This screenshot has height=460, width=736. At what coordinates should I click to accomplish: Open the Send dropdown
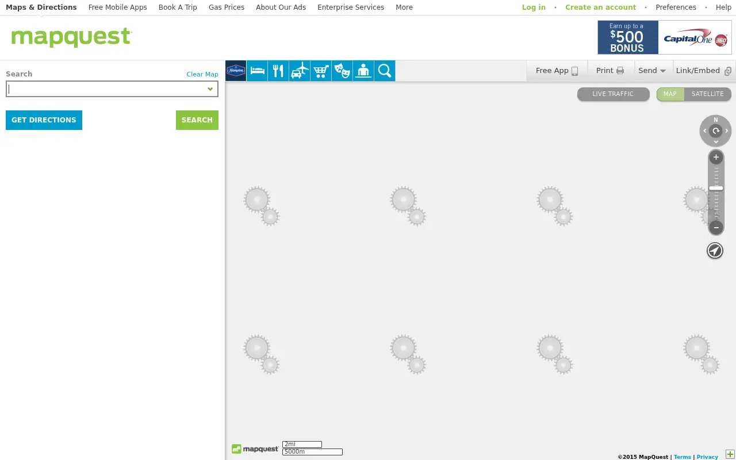pos(652,71)
